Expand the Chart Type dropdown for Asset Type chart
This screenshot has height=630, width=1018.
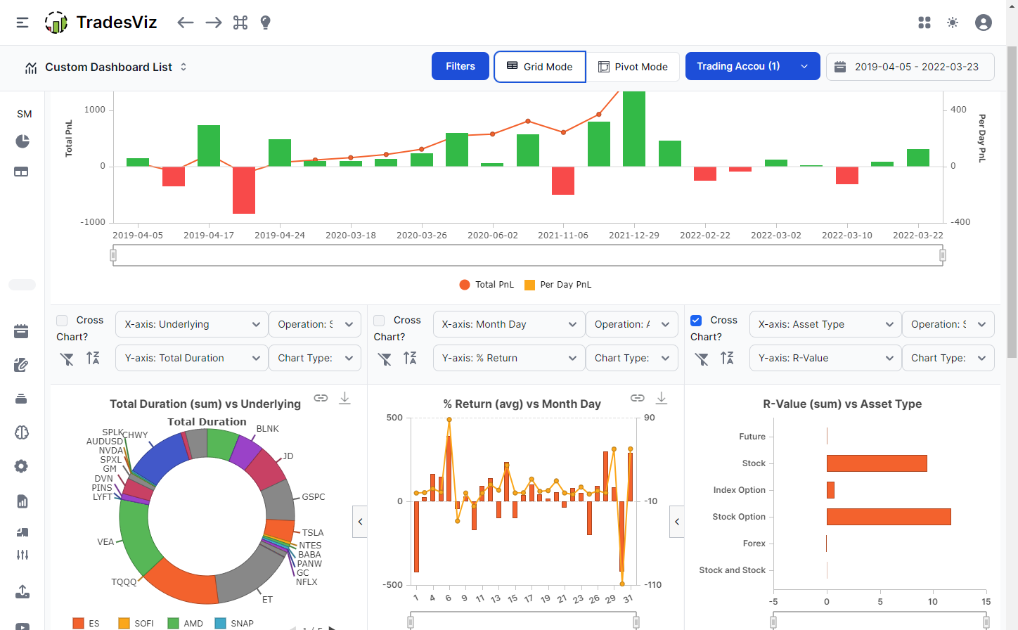click(x=948, y=358)
